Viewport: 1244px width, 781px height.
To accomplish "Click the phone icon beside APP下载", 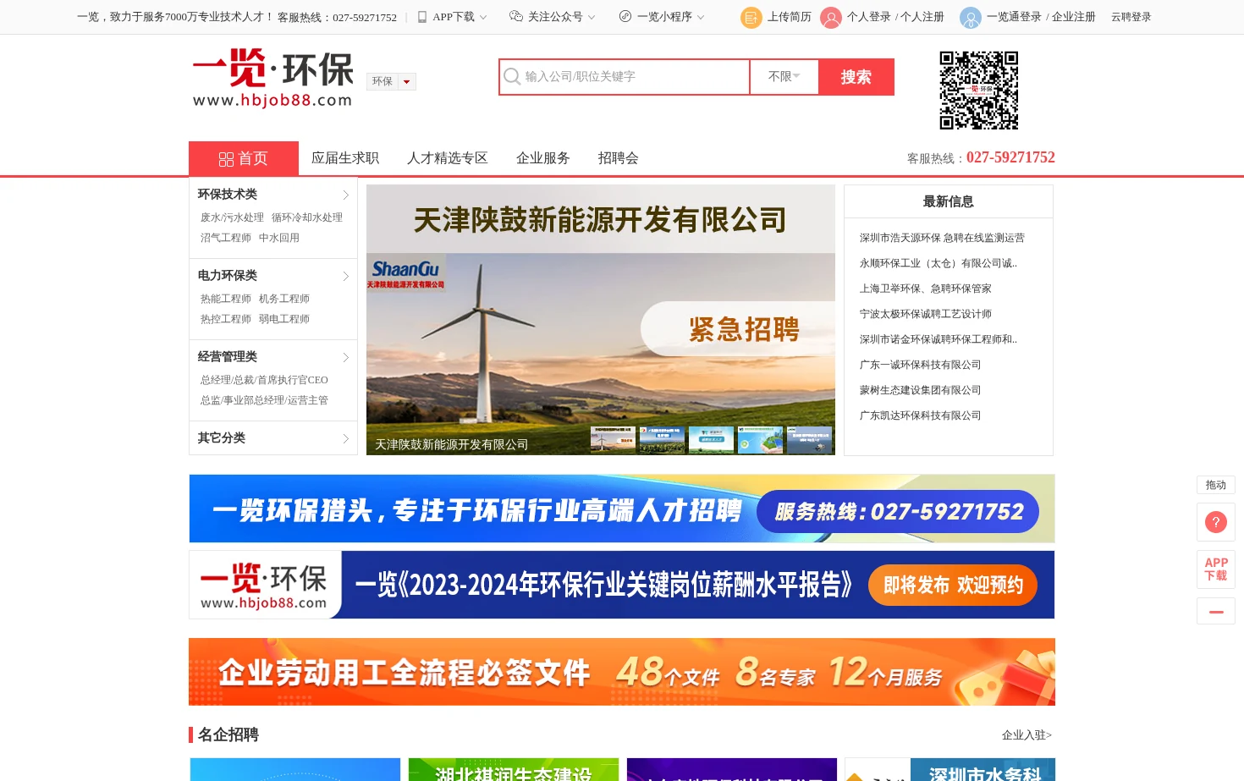I will tap(422, 17).
